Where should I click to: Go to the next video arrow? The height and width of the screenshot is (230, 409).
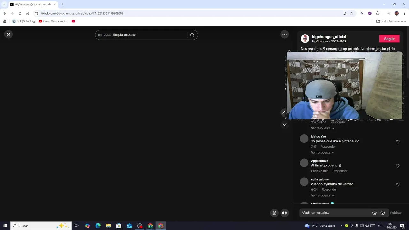(x=284, y=125)
